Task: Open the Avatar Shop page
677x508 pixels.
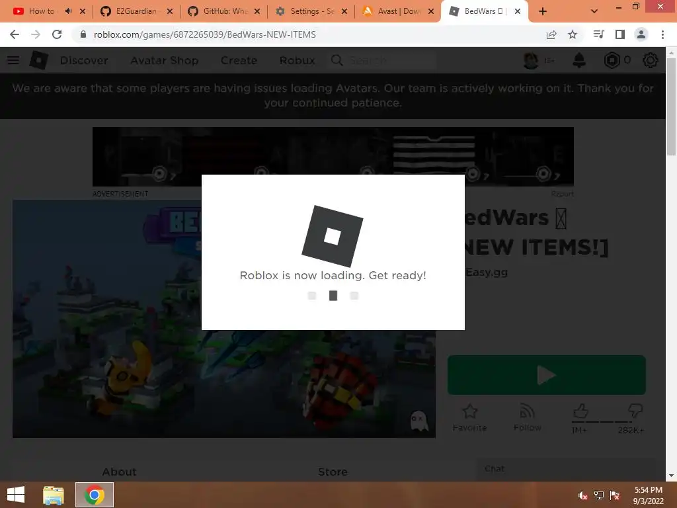Action: (165, 60)
